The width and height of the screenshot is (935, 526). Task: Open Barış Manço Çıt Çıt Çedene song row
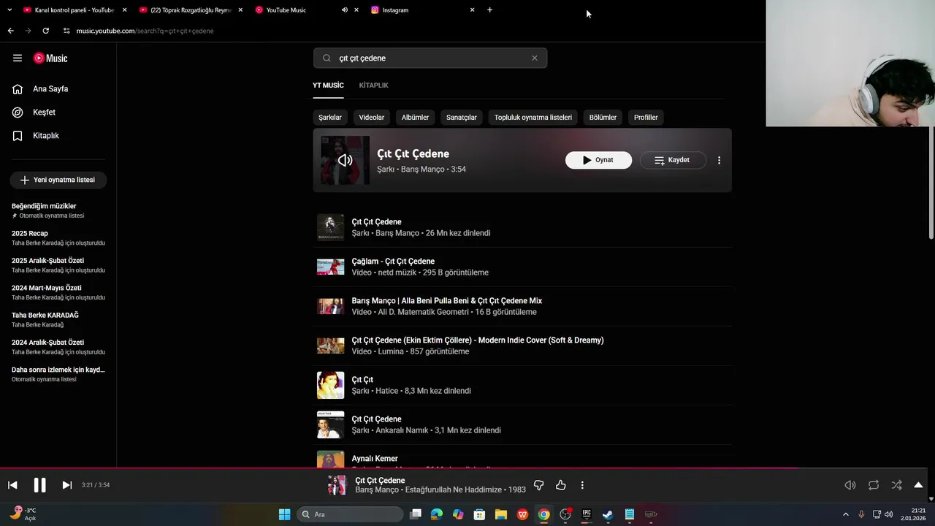tap(522, 227)
